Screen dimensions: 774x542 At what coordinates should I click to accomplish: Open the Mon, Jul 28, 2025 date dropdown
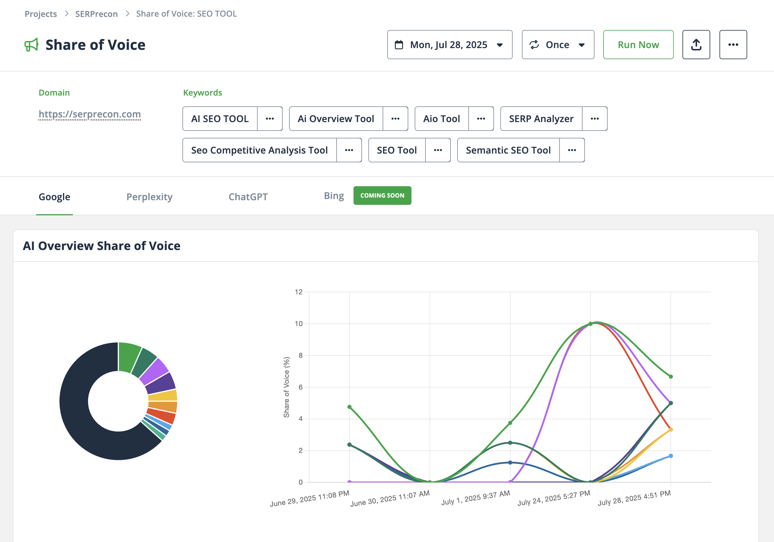coord(450,45)
